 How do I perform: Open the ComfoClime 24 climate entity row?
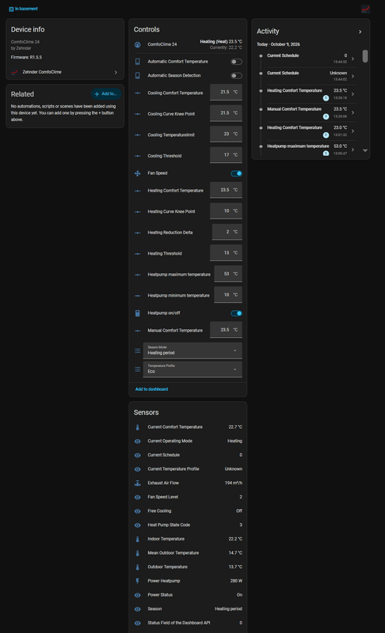point(189,44)
